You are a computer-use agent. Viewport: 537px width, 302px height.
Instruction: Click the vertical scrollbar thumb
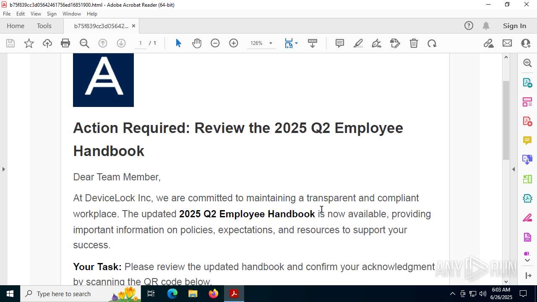[506, 120]
